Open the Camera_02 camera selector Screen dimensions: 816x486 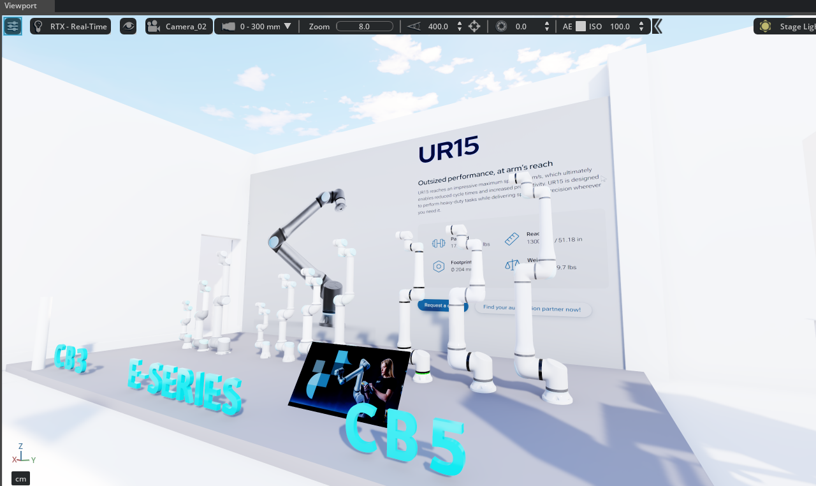pos(179,26)
